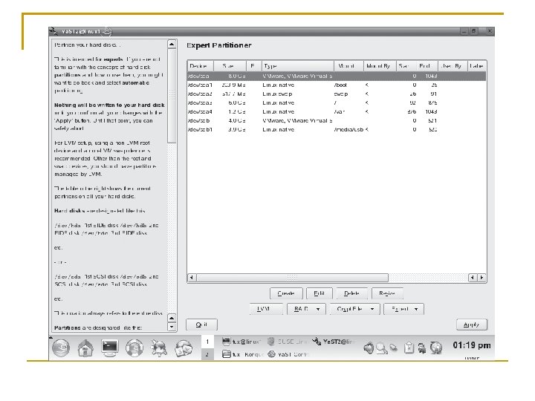535x401 pixels.
Task: Click help panel scroll up arrow
Action: point(172,45)
